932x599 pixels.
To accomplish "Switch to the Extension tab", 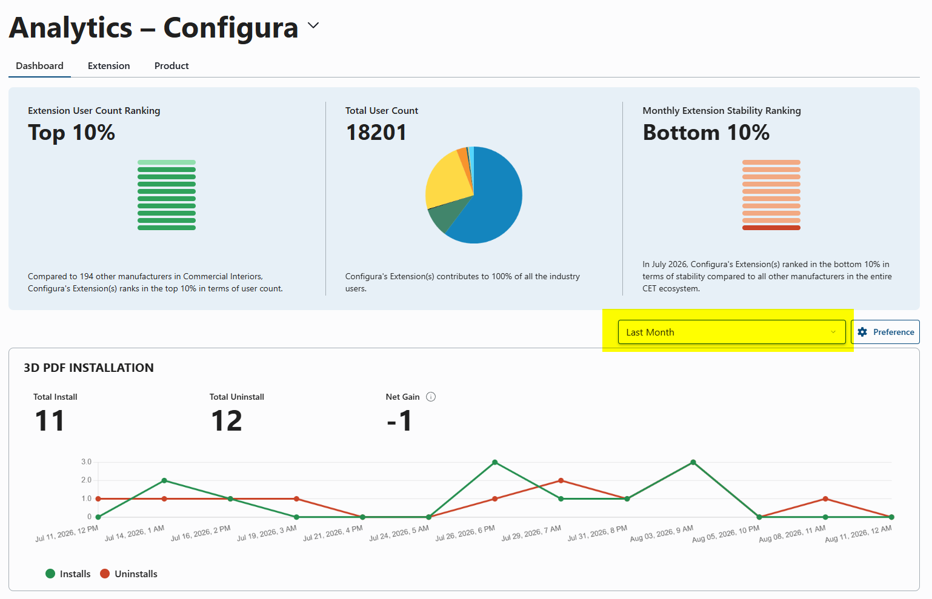I will tap(109, 65).
